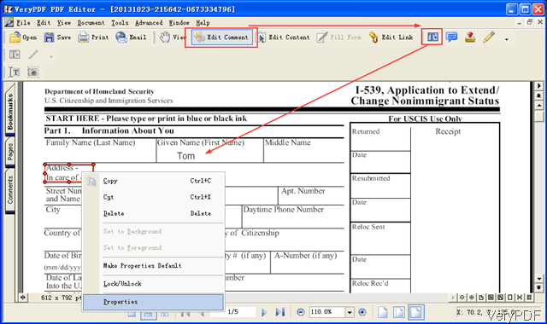Open the Window menu
Screen dimensions: 547x324
coord(179,23)
